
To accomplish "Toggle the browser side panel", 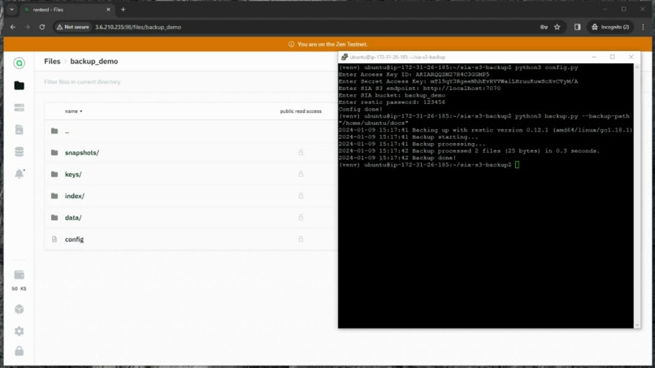I will tap(577, 27).
